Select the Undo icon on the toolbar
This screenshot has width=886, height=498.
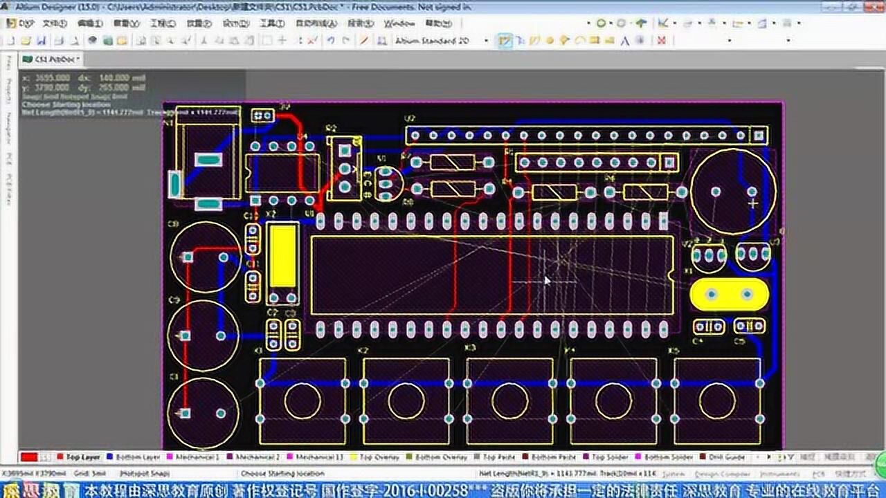(330, 40)
